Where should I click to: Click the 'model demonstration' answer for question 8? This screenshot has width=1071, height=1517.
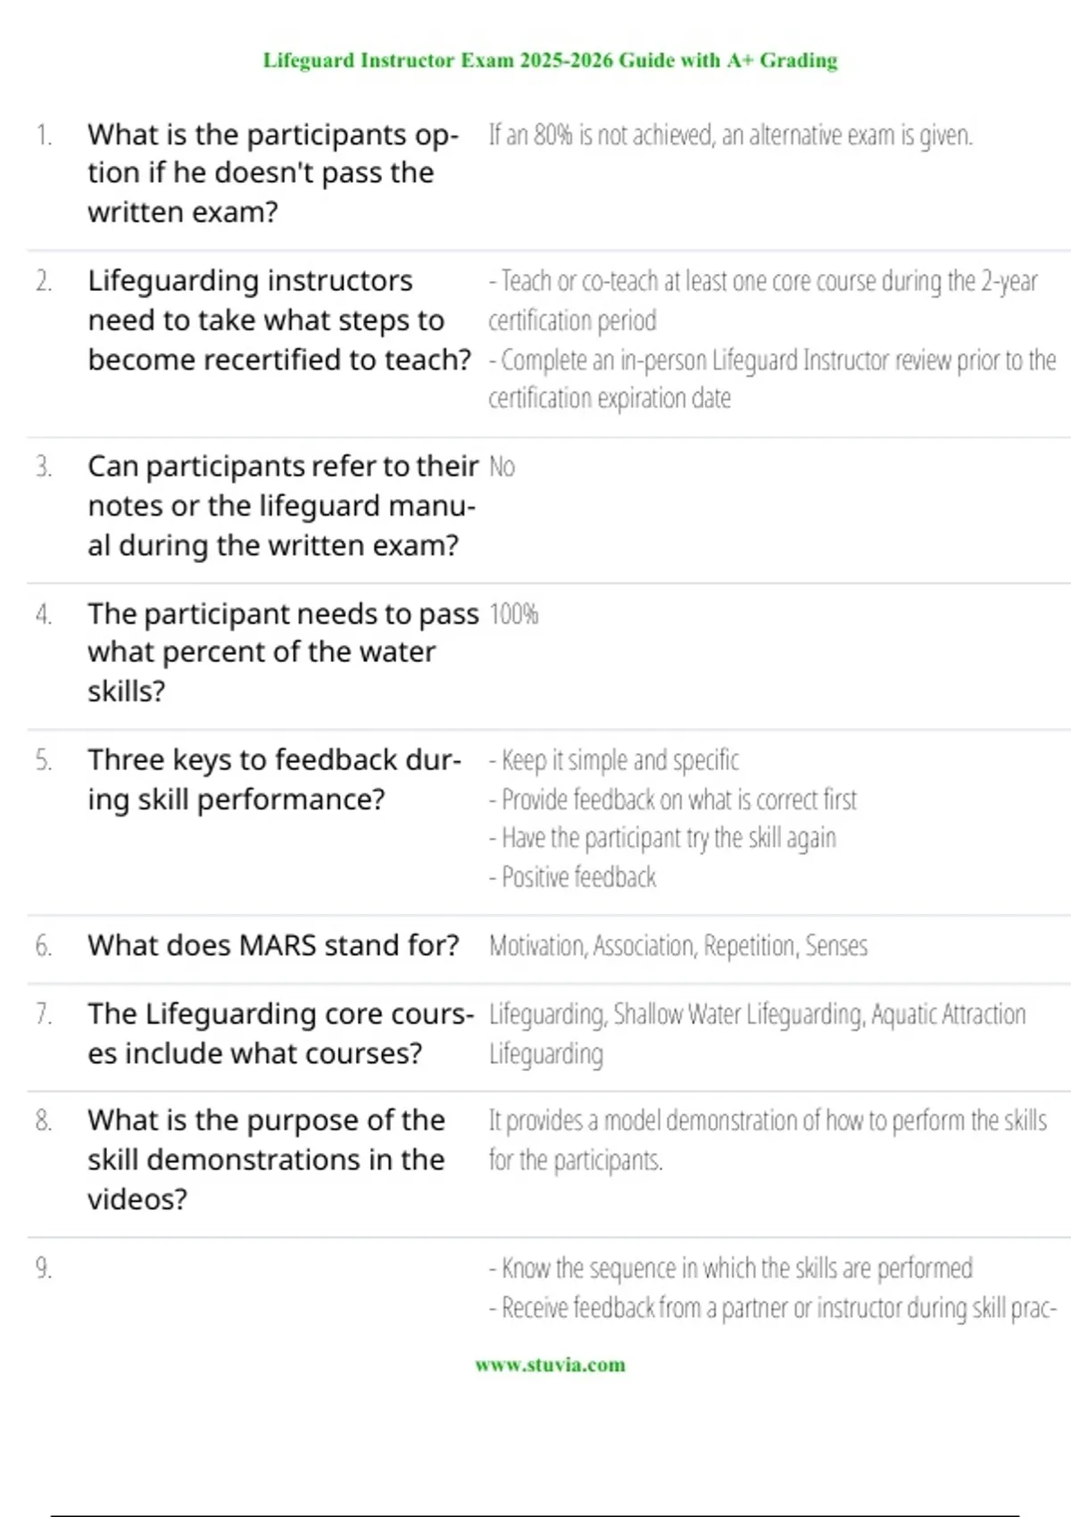coord(768,1121)
